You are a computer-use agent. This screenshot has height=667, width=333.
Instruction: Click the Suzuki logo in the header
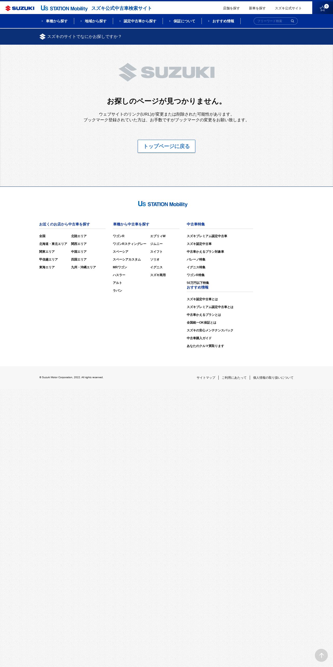click(x=20, y=8)
